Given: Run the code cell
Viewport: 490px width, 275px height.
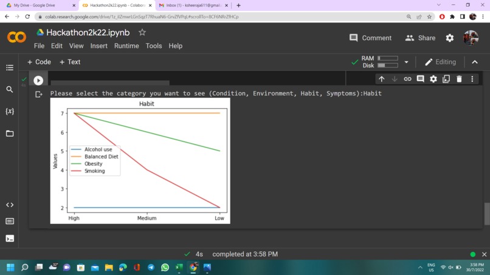Looking at the screenshot, I should tap(38, 81).
